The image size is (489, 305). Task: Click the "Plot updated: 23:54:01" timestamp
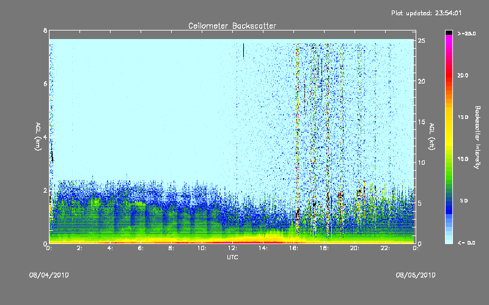(x=426, y=13)
